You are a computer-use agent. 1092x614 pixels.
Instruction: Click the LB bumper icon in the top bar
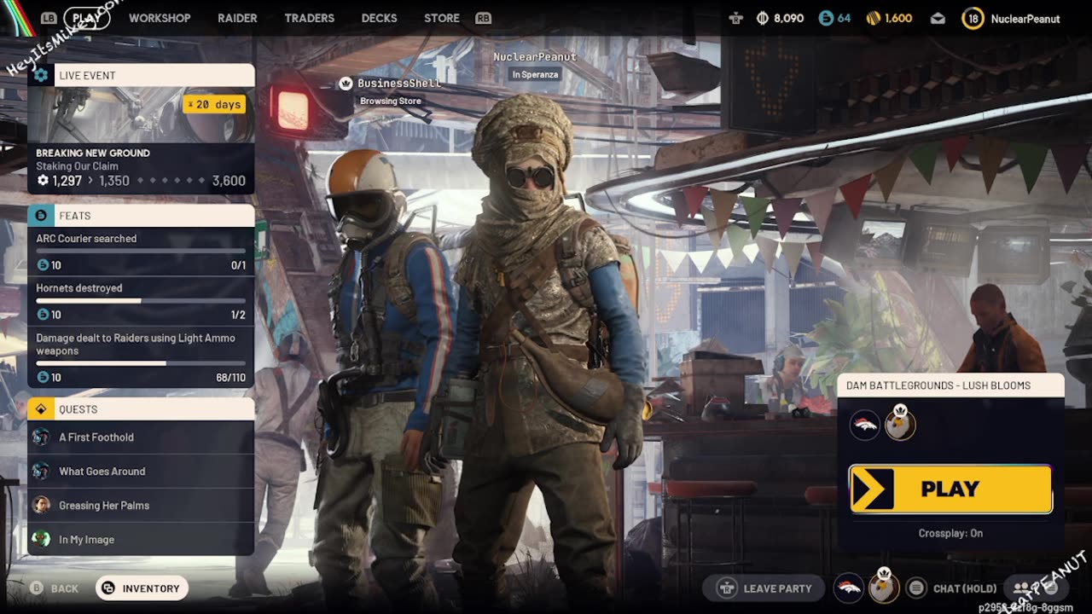[49, 18]
